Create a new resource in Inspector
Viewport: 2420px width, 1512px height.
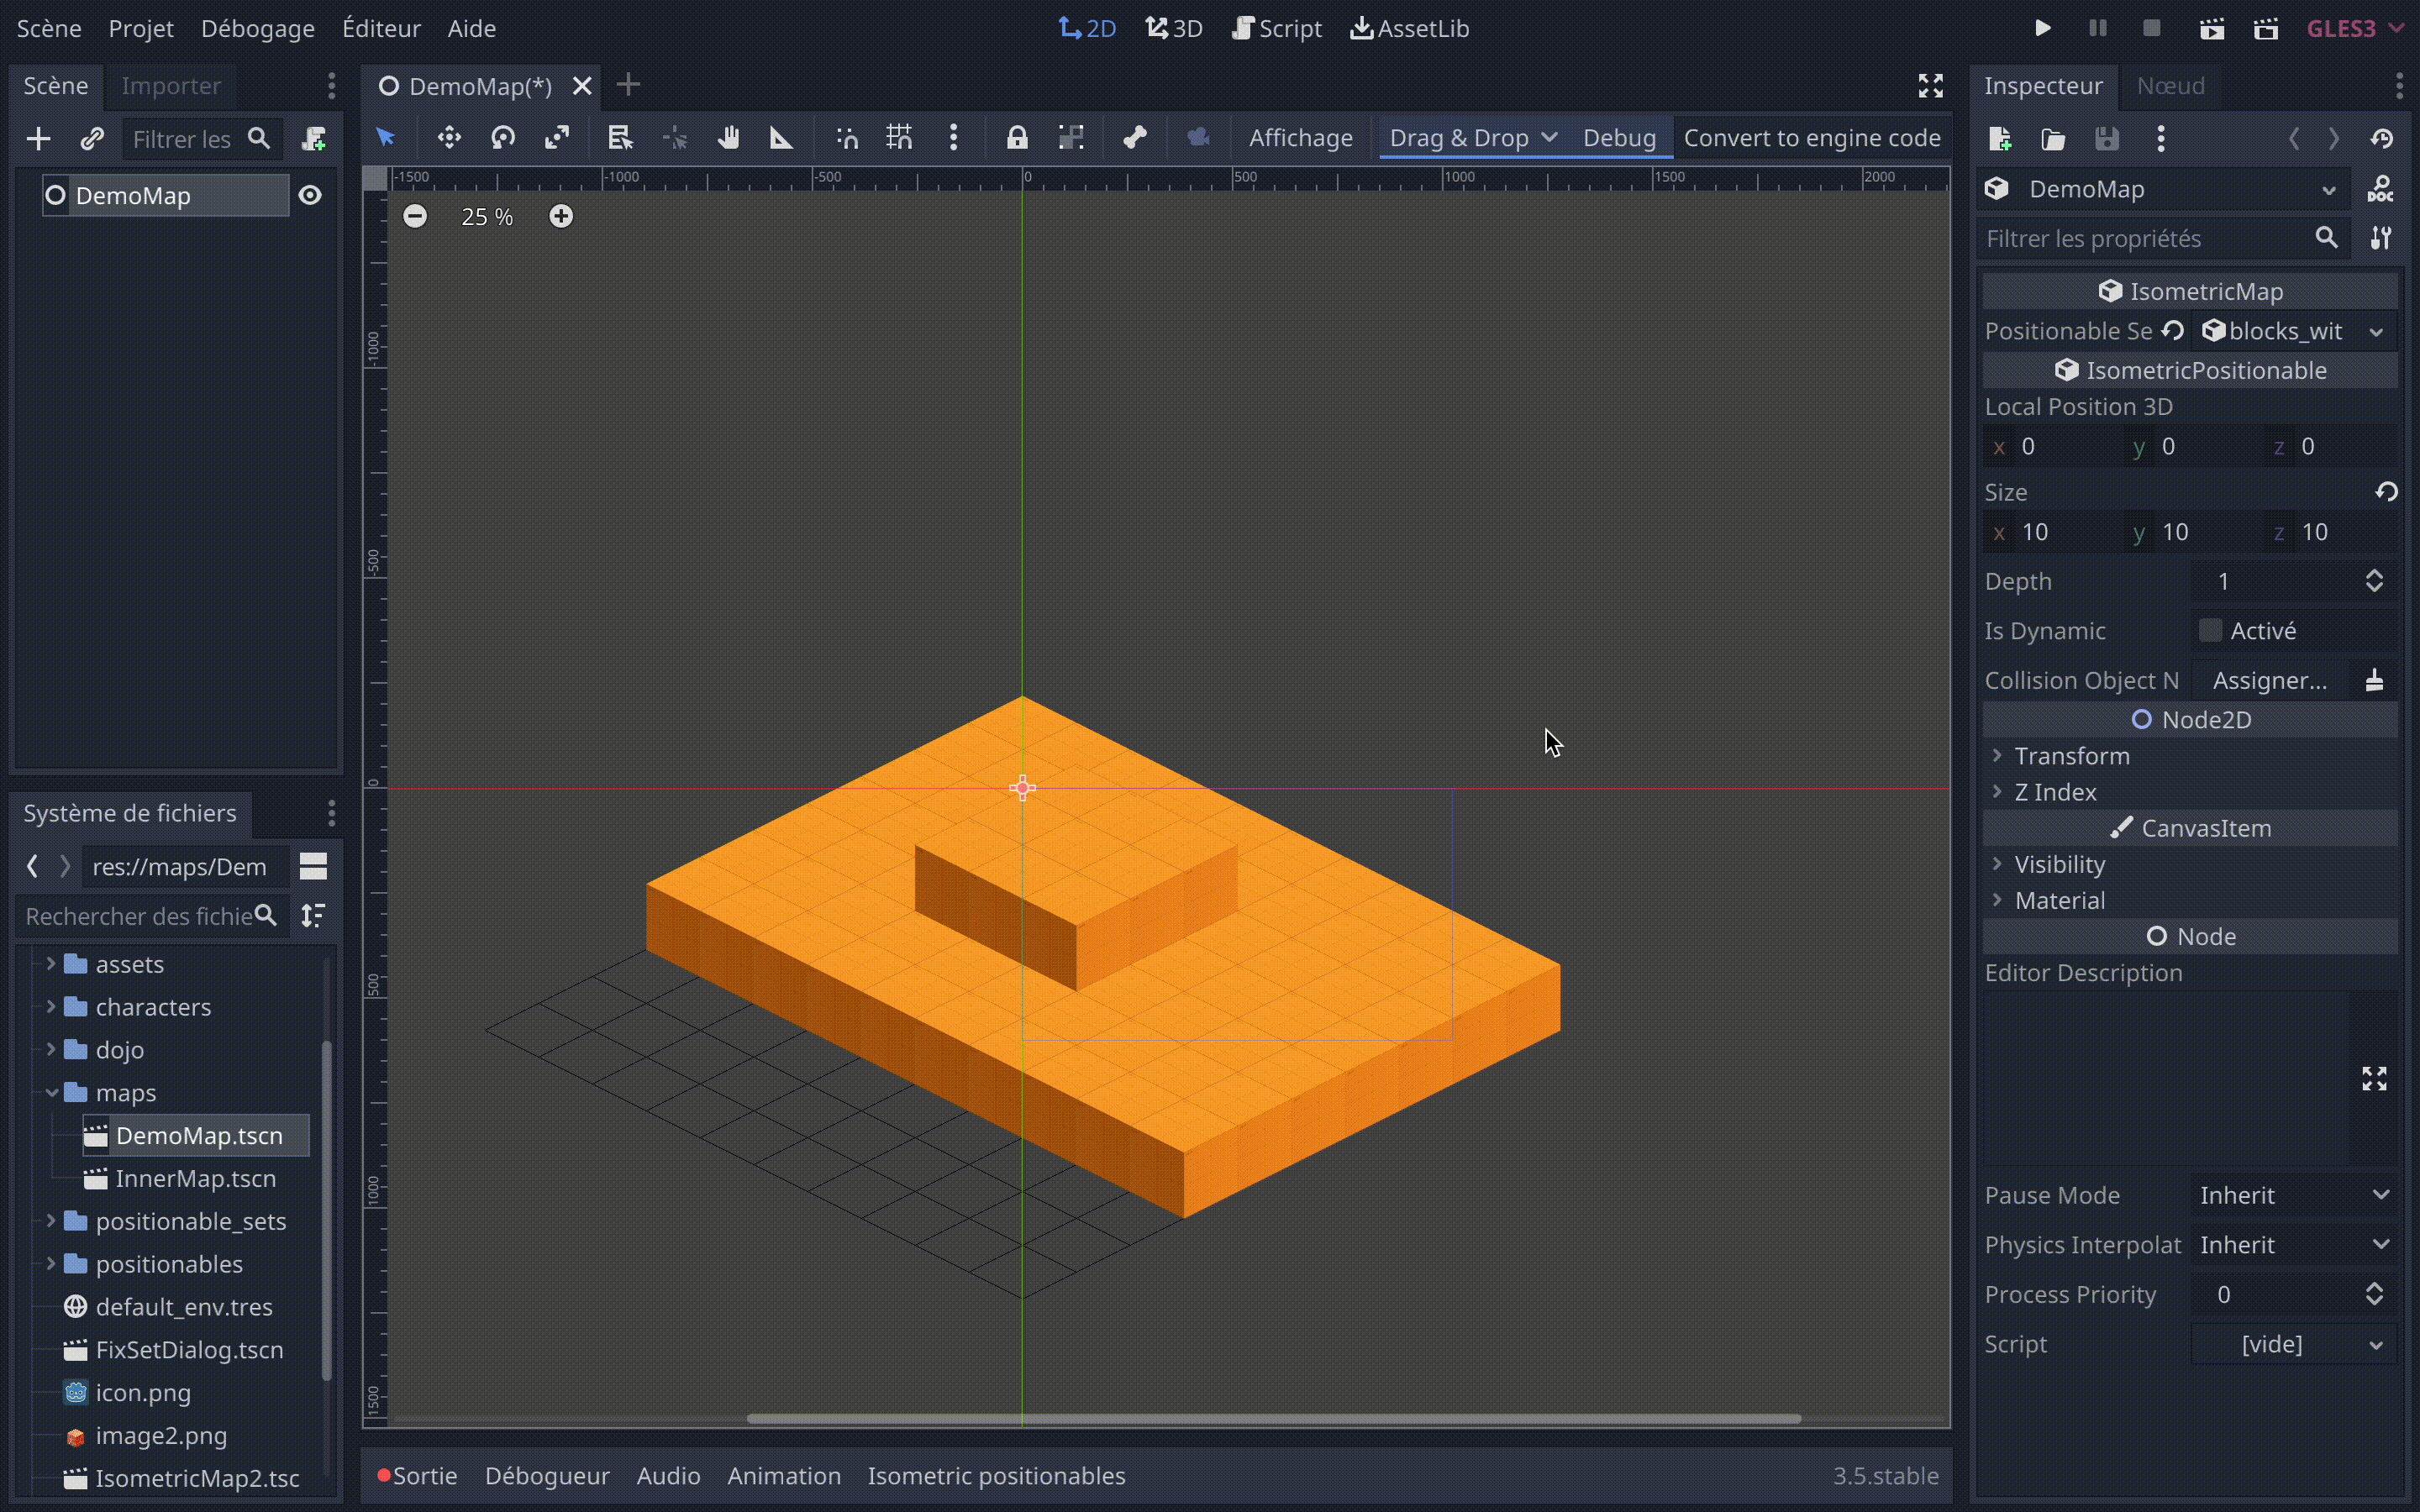tap(2000, 139)
